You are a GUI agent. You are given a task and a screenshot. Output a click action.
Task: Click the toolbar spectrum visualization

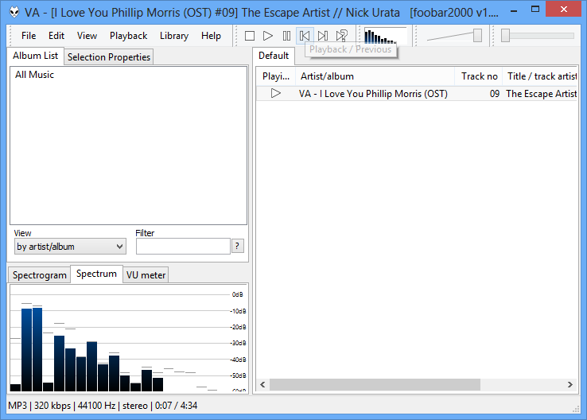tap(385, 36)
